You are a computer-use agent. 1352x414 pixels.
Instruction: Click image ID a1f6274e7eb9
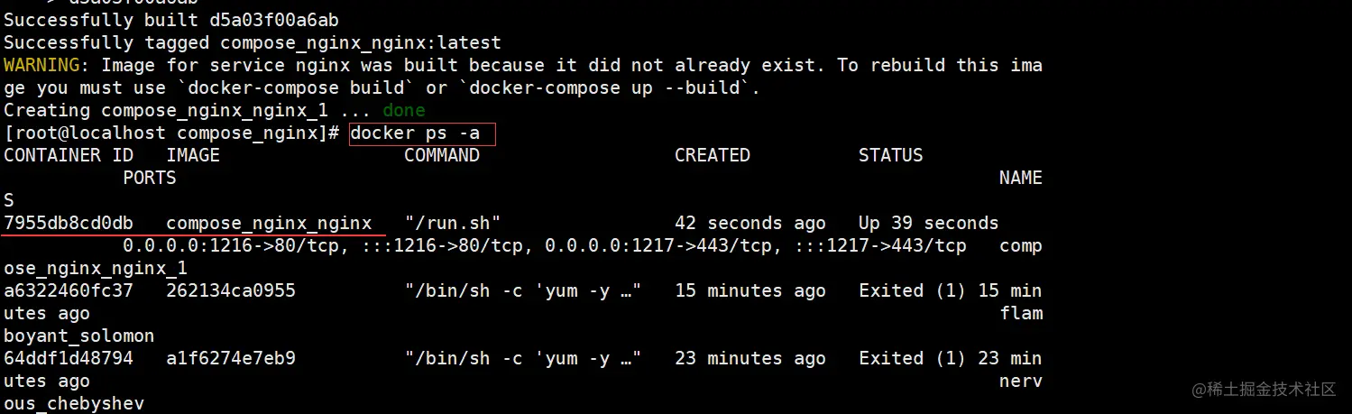[x=231, y=358]
